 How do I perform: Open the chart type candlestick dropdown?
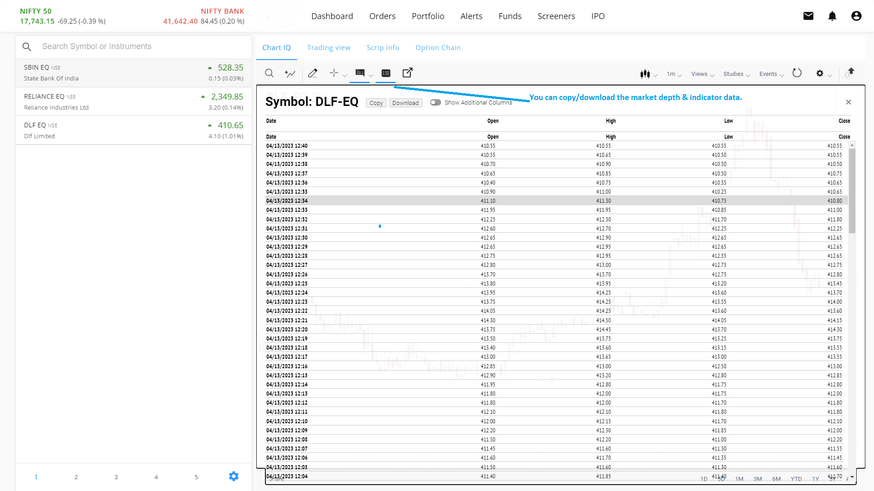[648, 74]
